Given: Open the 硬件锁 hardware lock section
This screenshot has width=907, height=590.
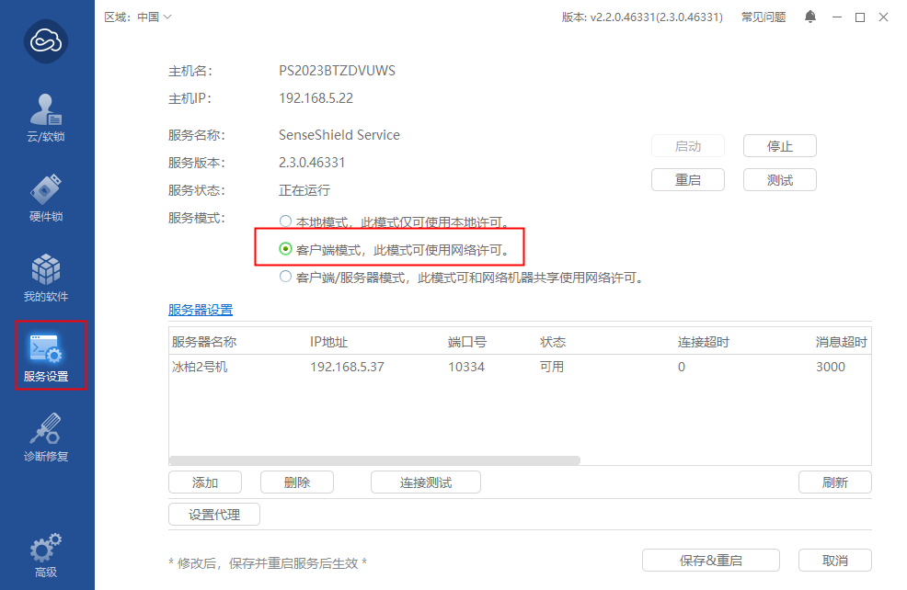Looking at the screenshot, I should pos(46,197).
